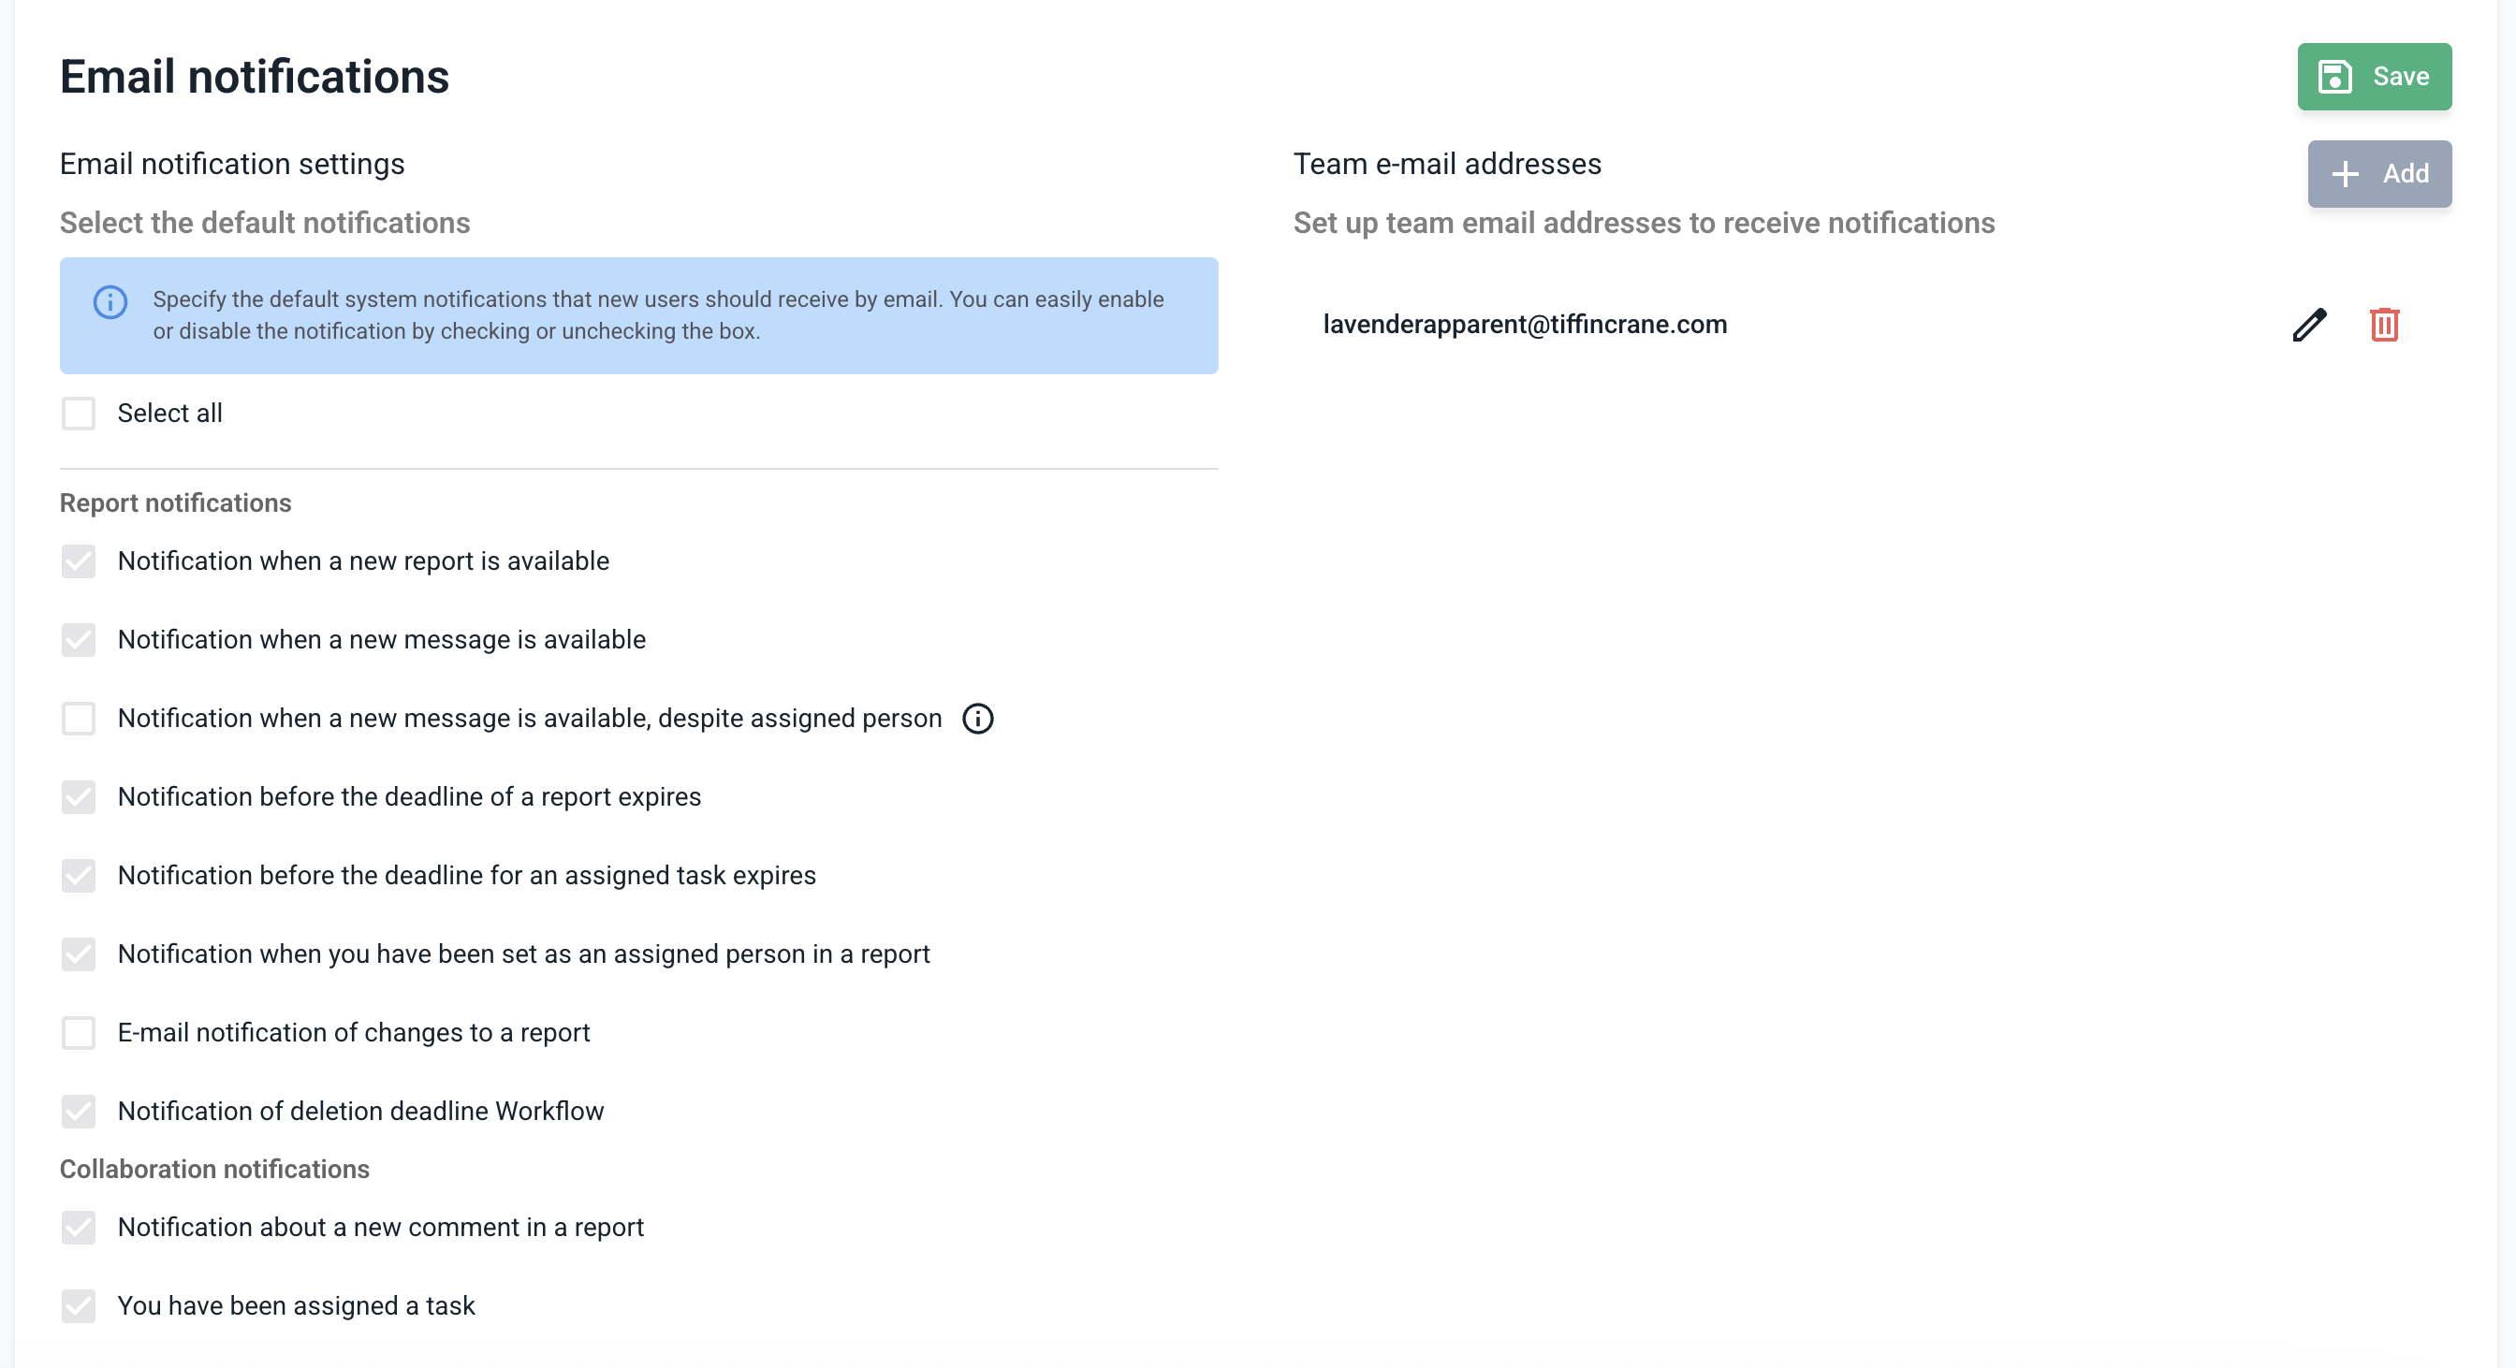The width and height of the screenshot is (2516, 1368).
Task: Add a new team e-mail address
Action: (2379, 174)
